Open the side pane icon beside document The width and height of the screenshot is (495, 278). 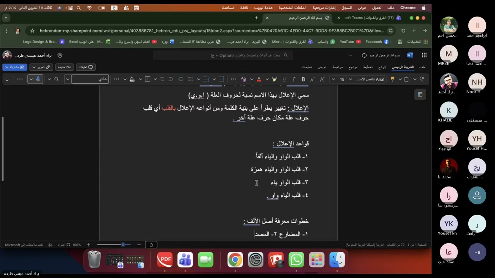(420, 95)
